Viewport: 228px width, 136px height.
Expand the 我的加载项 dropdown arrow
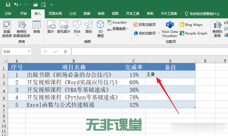159,34
